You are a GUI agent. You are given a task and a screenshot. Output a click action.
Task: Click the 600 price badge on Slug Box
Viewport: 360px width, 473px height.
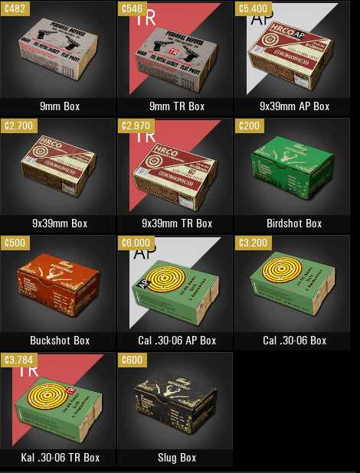[x=133, y=360]
